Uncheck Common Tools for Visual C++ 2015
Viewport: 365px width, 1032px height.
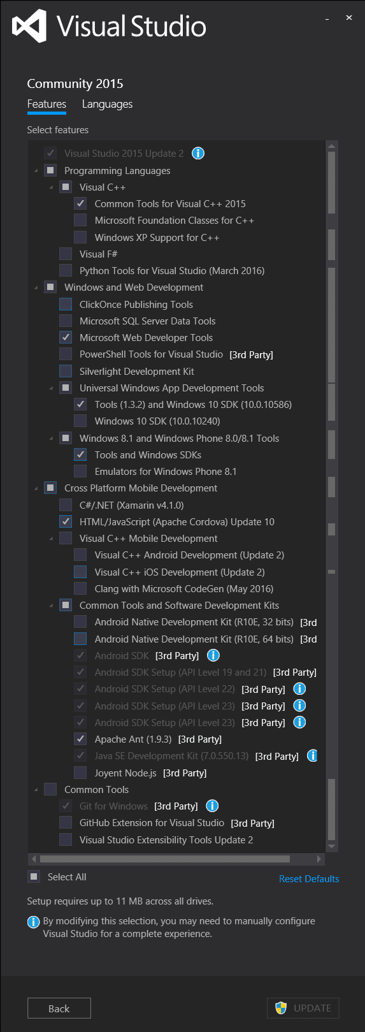pyautogui.click(x=80, y=203)
